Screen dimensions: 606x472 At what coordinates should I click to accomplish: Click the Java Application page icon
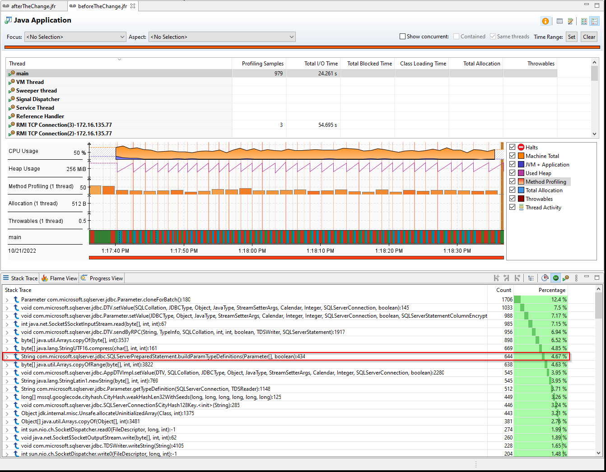(x=8, y=20)
